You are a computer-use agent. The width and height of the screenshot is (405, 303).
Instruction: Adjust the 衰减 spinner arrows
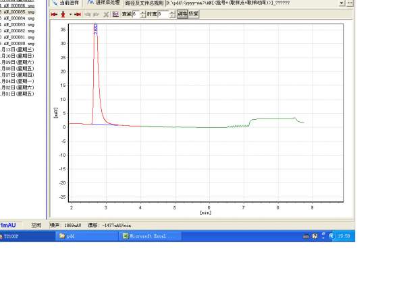143,14
